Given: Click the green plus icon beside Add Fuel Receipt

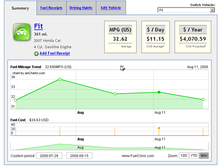Looking at the screenshot, I should pos(36,54).
